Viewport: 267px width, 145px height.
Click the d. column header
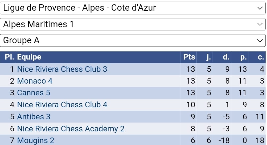pyautogui.click(x=226, y=57)
